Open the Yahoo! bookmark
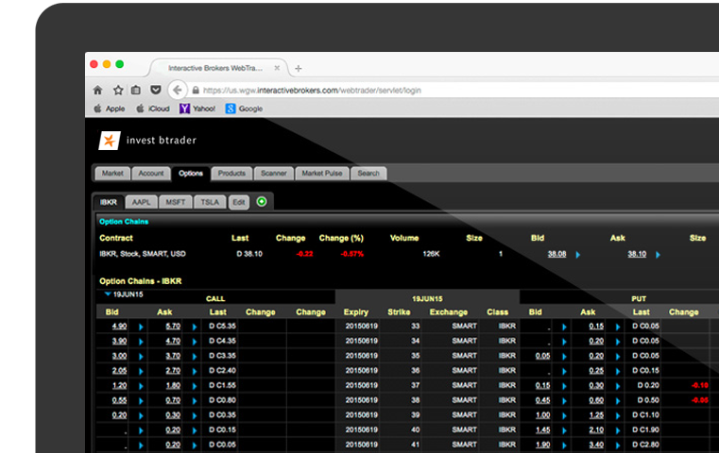719x453 pixels. 197,109
